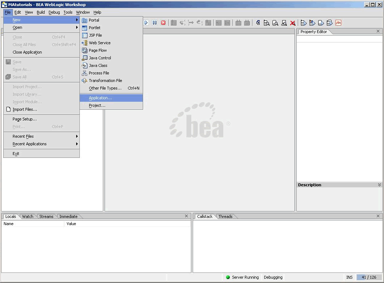Click the JSP File icon
Screen dimensions: 384x283
[84, 36]
